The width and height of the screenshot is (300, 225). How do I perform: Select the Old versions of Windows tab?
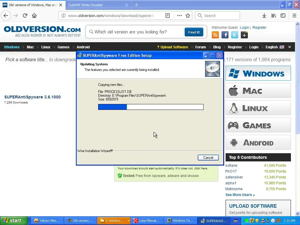33,5
